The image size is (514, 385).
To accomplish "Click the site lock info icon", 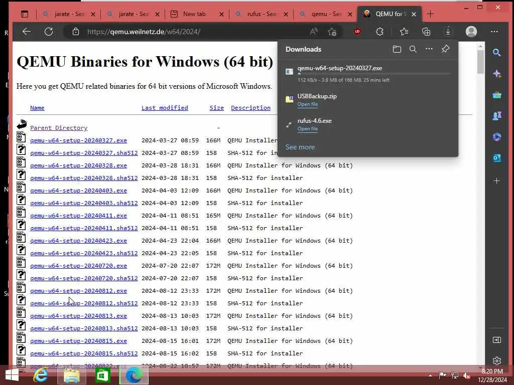I will click(x=76, y=32).
